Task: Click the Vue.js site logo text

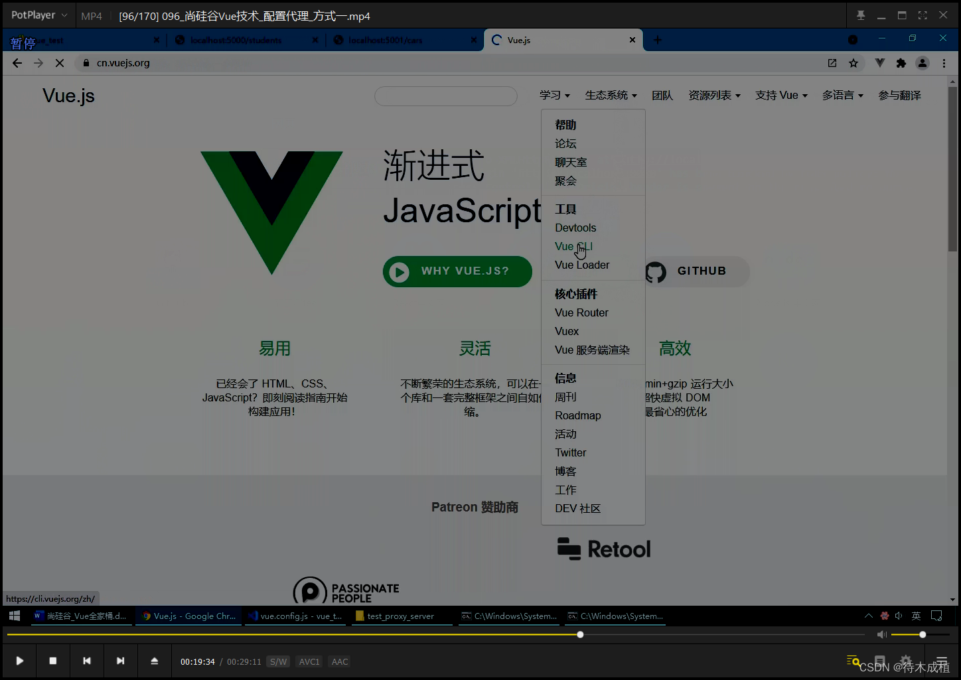Action: (68, 96)
